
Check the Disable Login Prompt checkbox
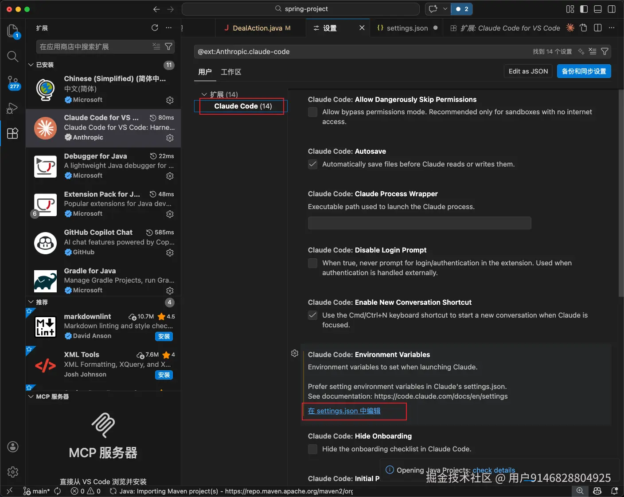pyautogui.click(x=313, y=263)
